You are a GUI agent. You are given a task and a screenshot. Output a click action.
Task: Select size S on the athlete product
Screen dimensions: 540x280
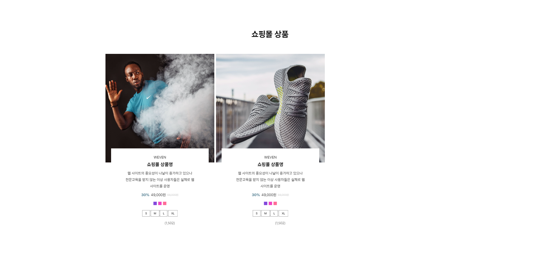tap(146, 214)
